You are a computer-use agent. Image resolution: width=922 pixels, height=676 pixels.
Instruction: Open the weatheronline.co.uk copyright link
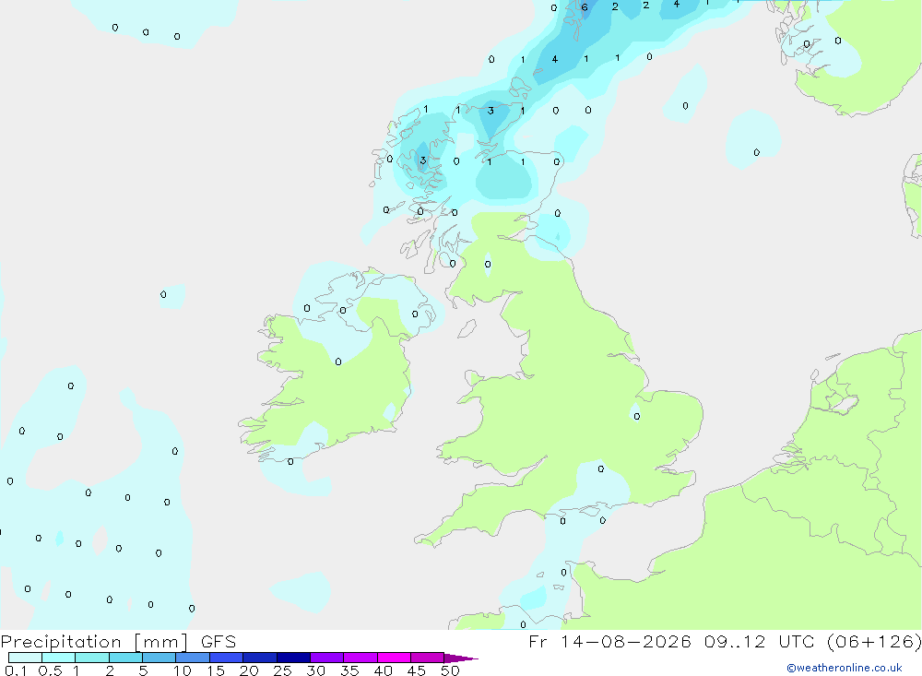pyautogui.click(x=845, y=668)
